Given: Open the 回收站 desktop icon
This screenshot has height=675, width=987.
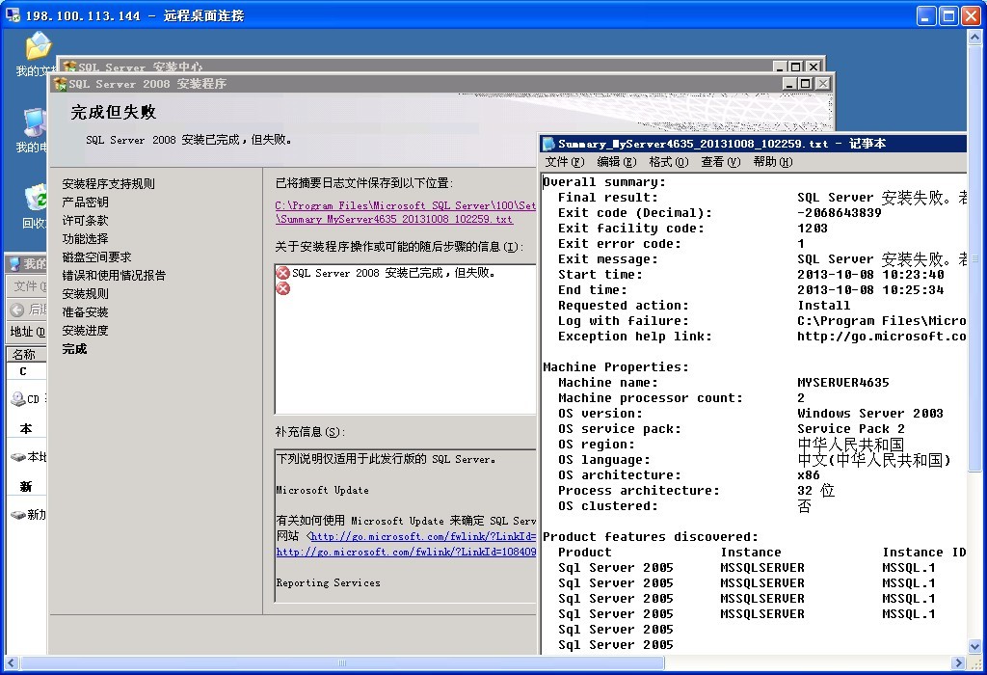Looking at the screenshot, I should pyautogui.click(x=37, y=198).
